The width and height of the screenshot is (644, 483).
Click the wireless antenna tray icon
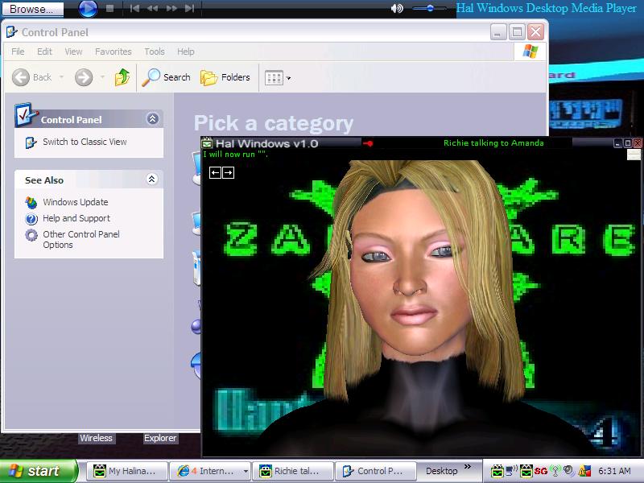(x=555, y=471)
